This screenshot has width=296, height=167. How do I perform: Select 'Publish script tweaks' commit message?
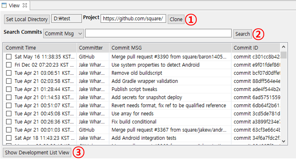(134, 89)
